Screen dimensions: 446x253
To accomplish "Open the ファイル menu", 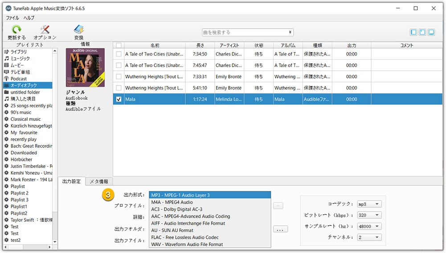I will click(12, 18).
